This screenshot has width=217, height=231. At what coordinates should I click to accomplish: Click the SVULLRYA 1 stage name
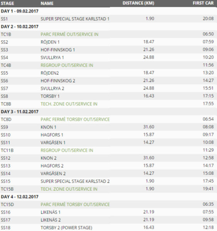point(52,58)
